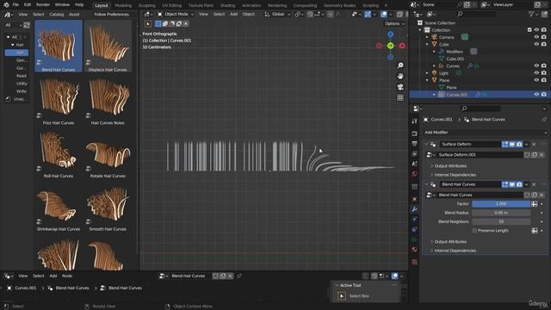The width and height of the screenshot is (551, 310).
Task: Unlink the Surface Deform.001 node group
Action: click(x=542, y=155)
